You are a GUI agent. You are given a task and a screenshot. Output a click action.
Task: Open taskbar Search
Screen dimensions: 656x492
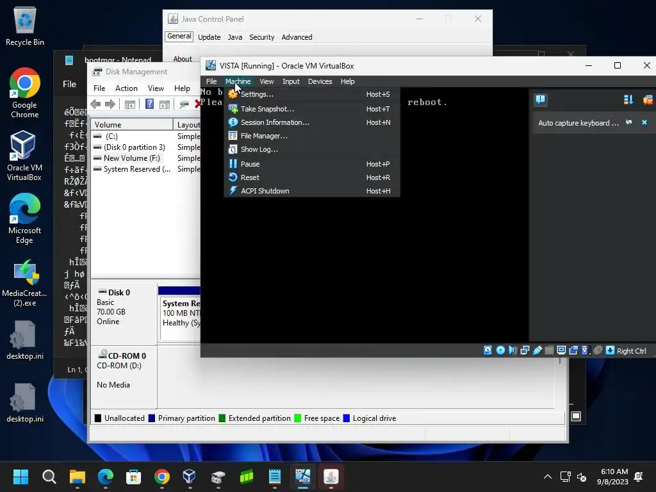49,477
